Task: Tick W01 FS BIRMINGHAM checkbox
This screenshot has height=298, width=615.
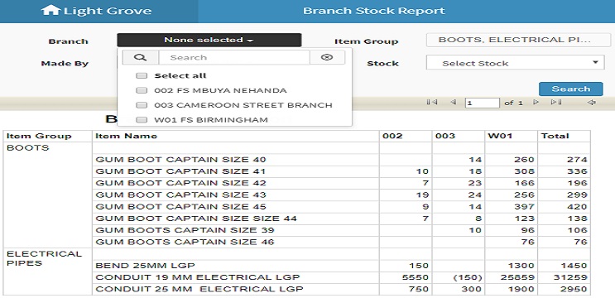Action: 142,120
